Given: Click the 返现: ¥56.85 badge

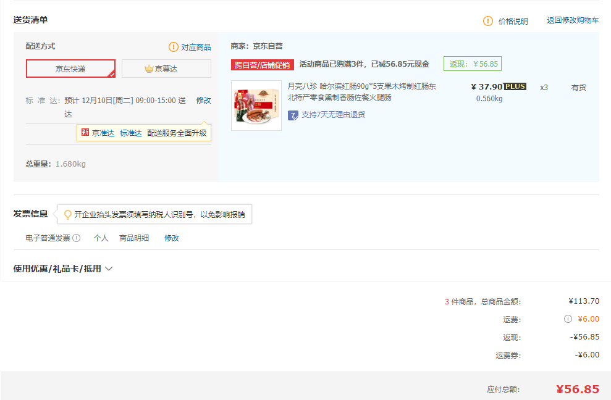Looking at the screenshot, I should pyautogui.click(x=473, y=64).
